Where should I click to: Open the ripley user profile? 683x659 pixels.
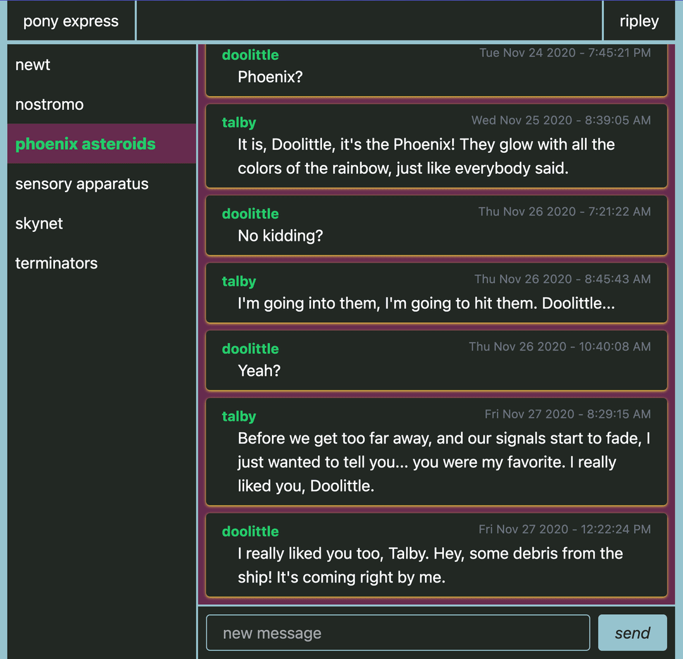(639, 21)
